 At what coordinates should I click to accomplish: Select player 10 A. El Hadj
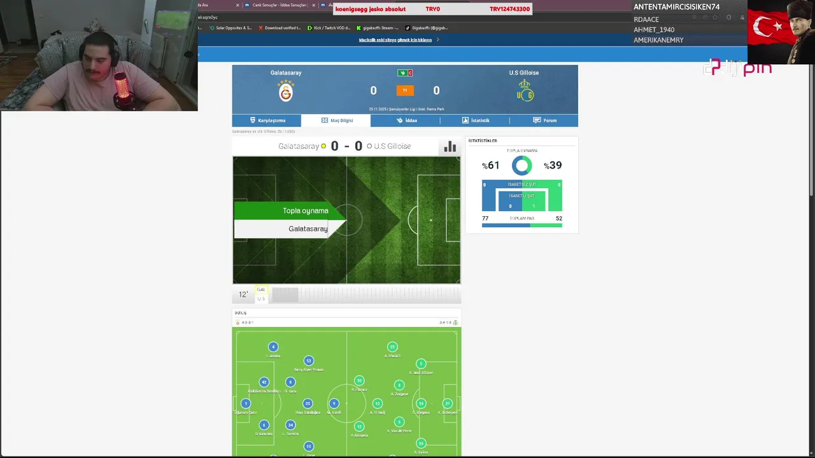(378, 403)
